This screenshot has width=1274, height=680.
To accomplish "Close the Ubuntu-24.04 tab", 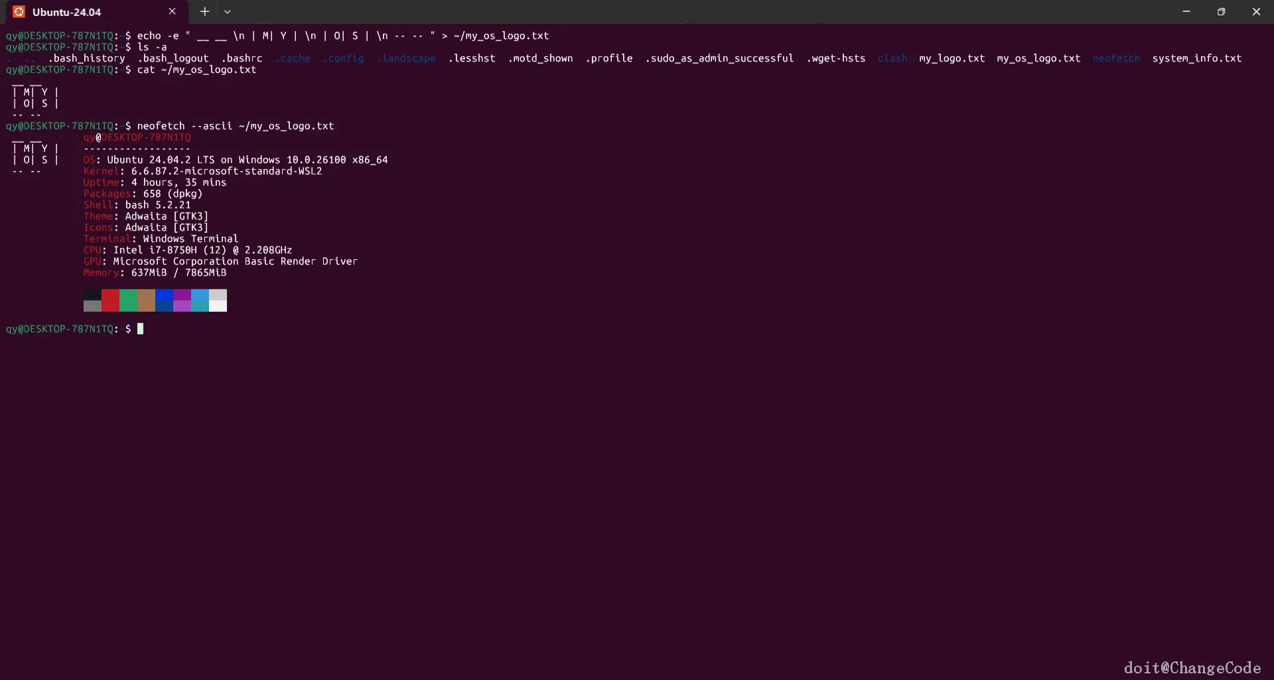I will (172, 12).
